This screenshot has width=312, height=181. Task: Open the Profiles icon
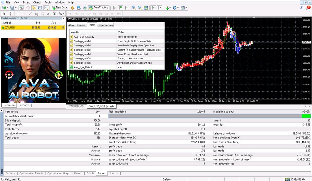[12, 8]
